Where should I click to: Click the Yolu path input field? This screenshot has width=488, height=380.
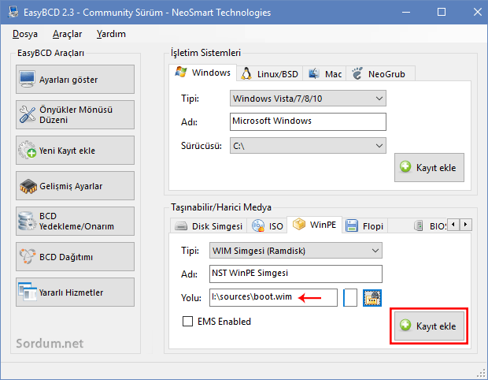pyautogui.click(x=272, y=297)
